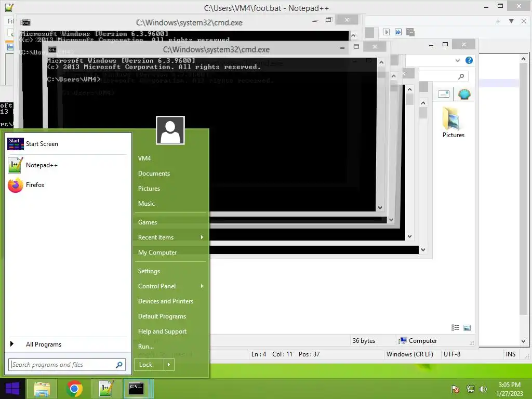
Task: Open File Explorer from the taskbar
Action: [42, 389]
